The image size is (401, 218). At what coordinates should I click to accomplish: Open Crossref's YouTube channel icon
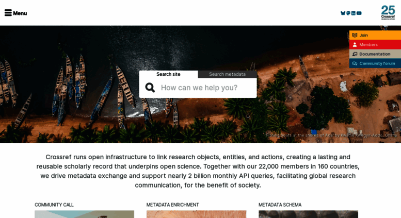(359, 13)
